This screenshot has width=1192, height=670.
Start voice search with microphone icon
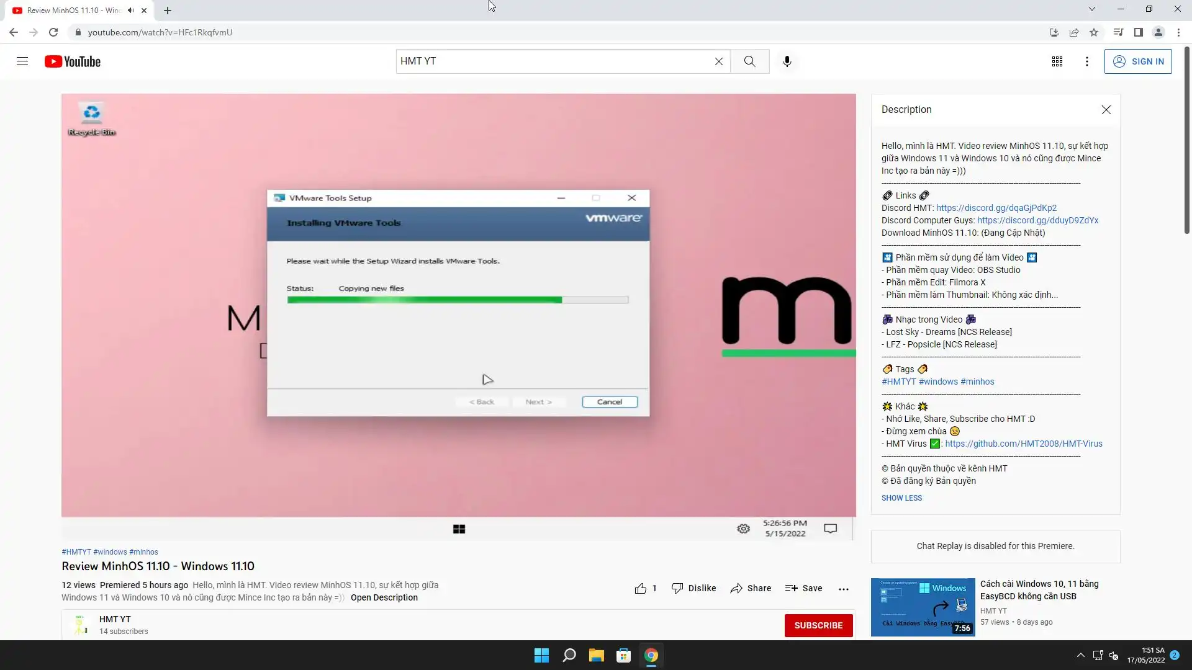pyautogui.click(x=787, y=61)
